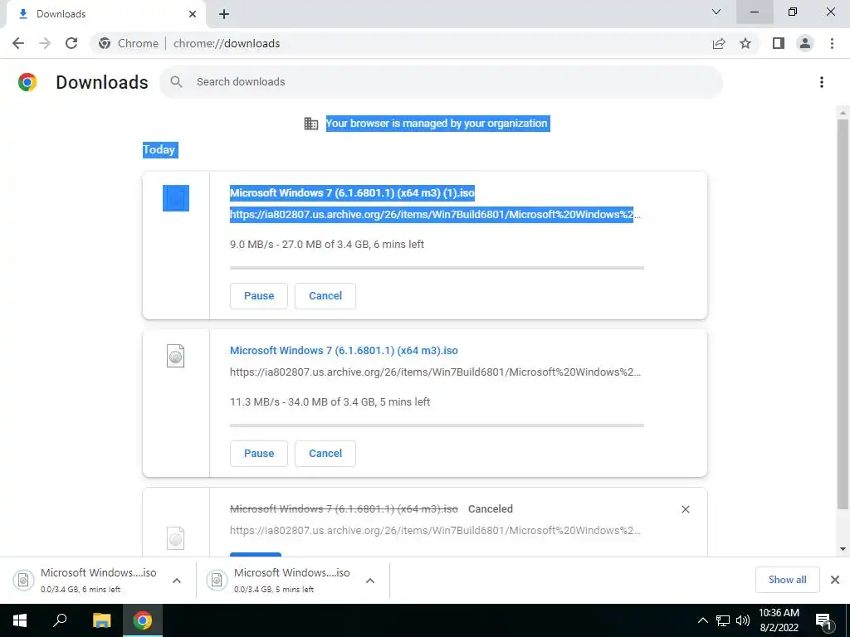Click the search magnifier in downloads search
Viewport: 850px width, 637px height.
(x=176, y=82)
